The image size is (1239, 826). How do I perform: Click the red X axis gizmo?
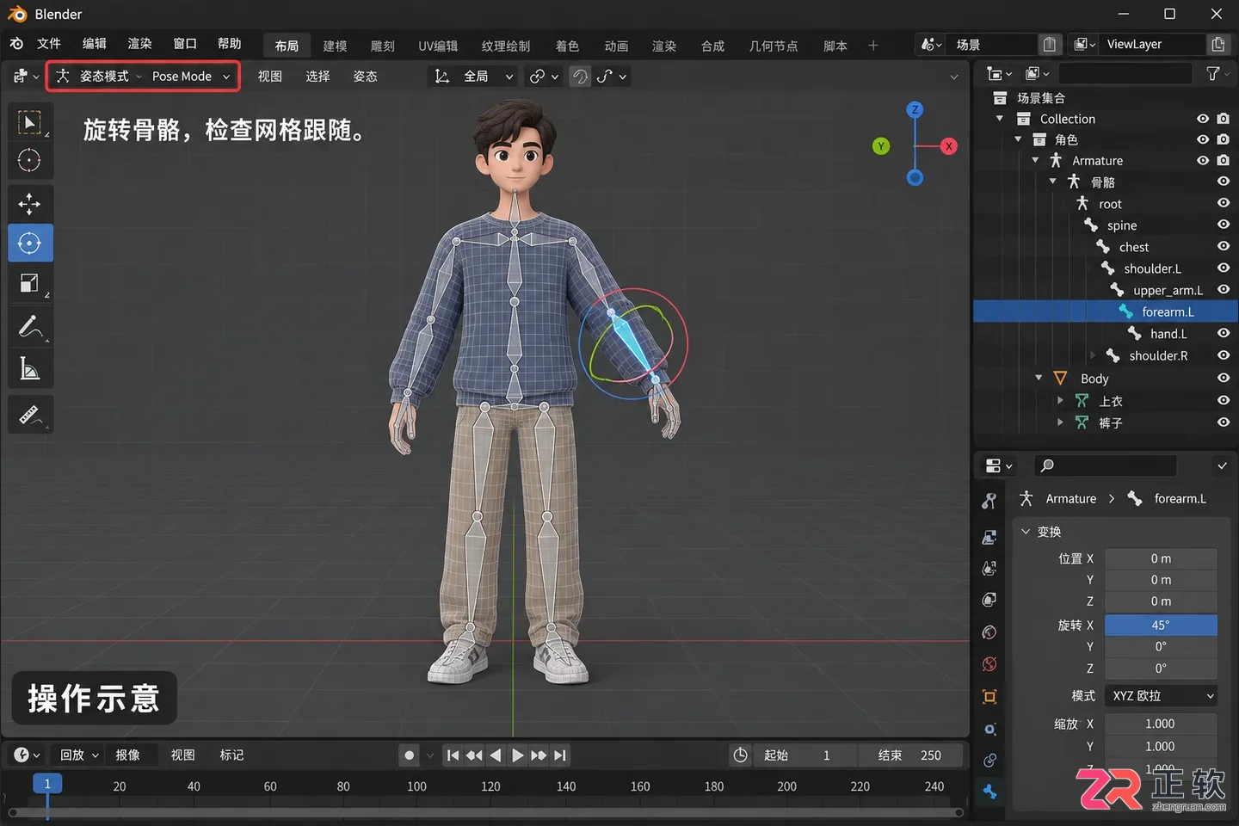tap(948, 146)
